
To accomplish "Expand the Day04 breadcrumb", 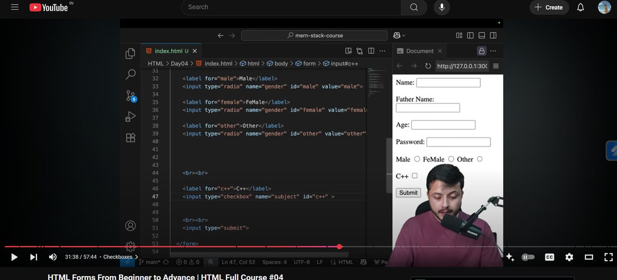I will click(x=179, y=64).
